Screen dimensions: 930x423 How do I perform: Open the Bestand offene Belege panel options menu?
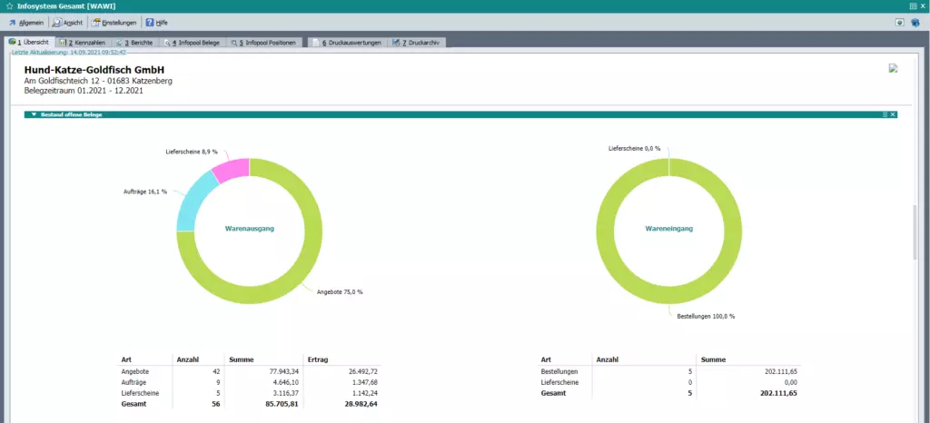click(x=884, y=114)
